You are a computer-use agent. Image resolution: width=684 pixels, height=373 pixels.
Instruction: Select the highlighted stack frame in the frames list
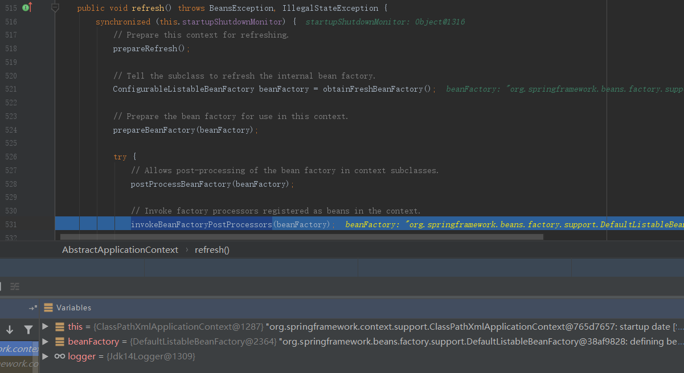[x=19, y=349]
